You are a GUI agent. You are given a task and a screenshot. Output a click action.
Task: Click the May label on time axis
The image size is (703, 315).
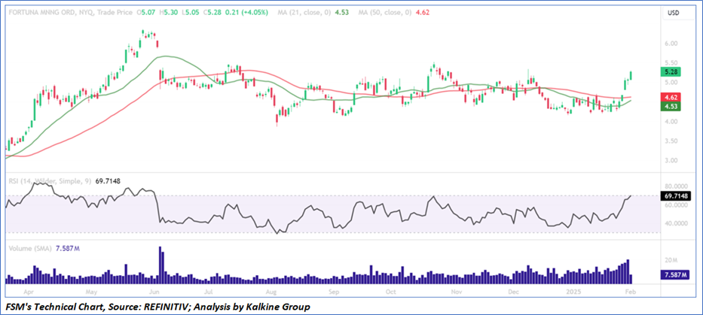point(91,291)
